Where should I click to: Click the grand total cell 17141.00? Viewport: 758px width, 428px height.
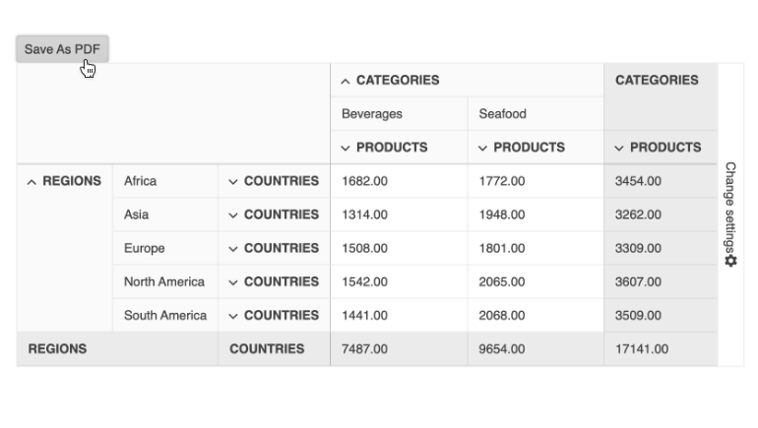point(642,349)
